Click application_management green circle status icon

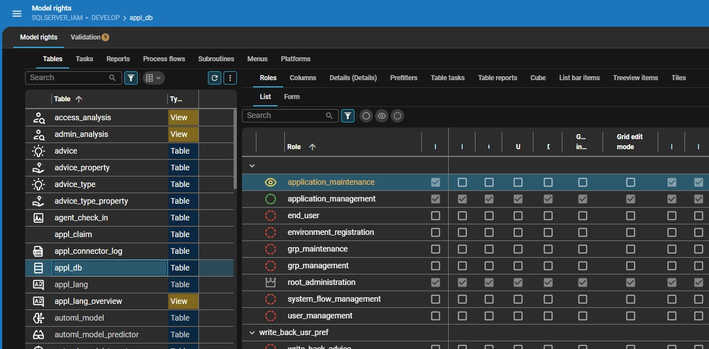(270, 199)
